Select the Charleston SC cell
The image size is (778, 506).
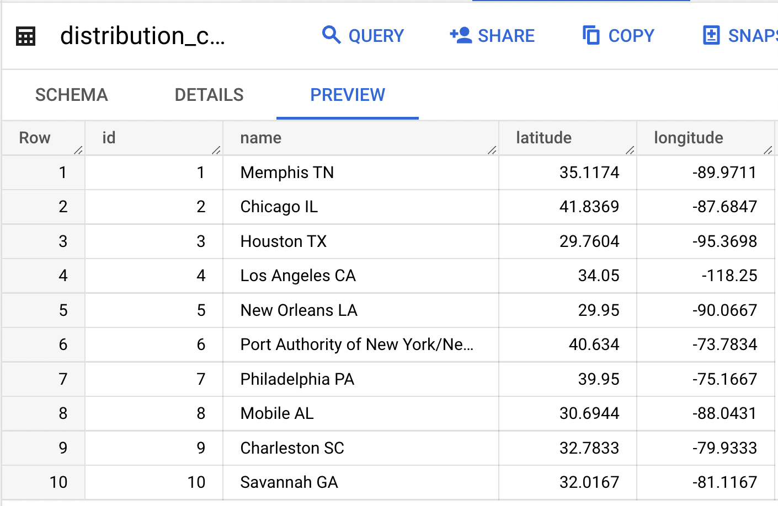coord(361,448)
